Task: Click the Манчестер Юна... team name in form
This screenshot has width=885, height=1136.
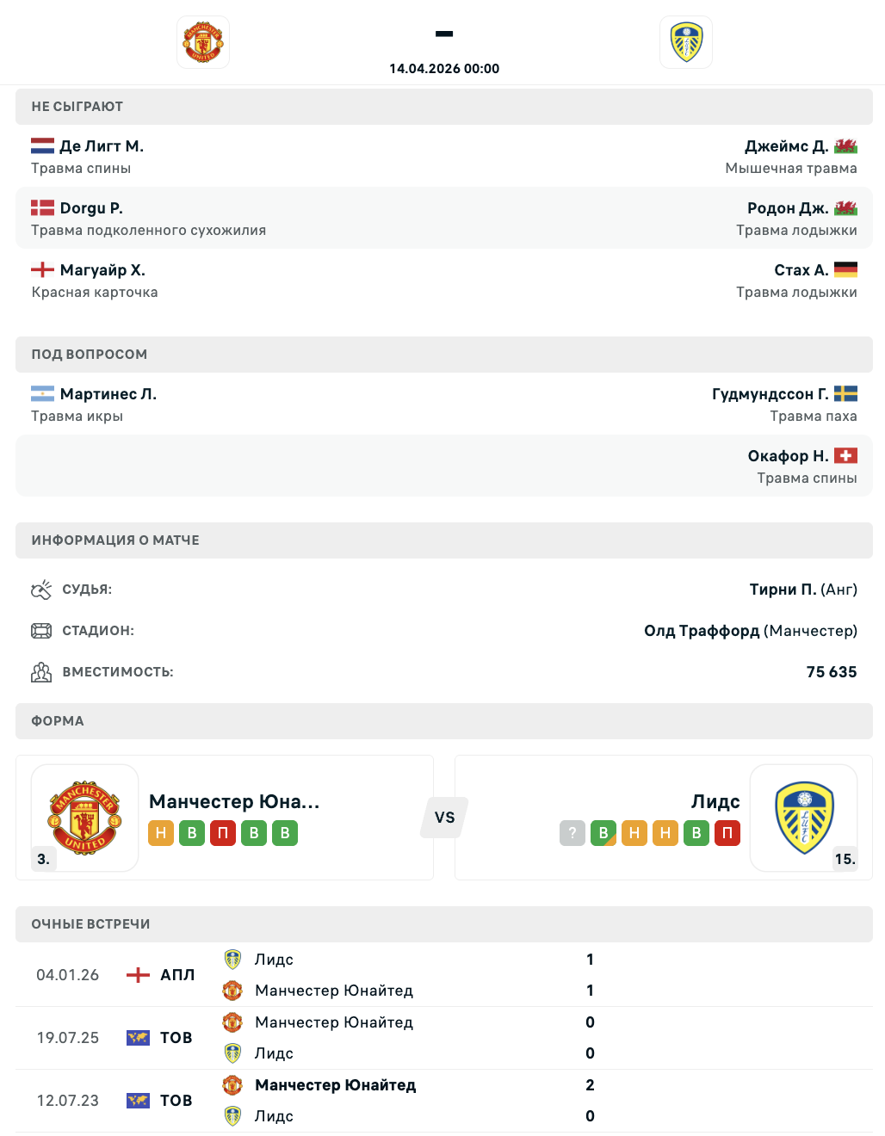Action: coord(234,801)
